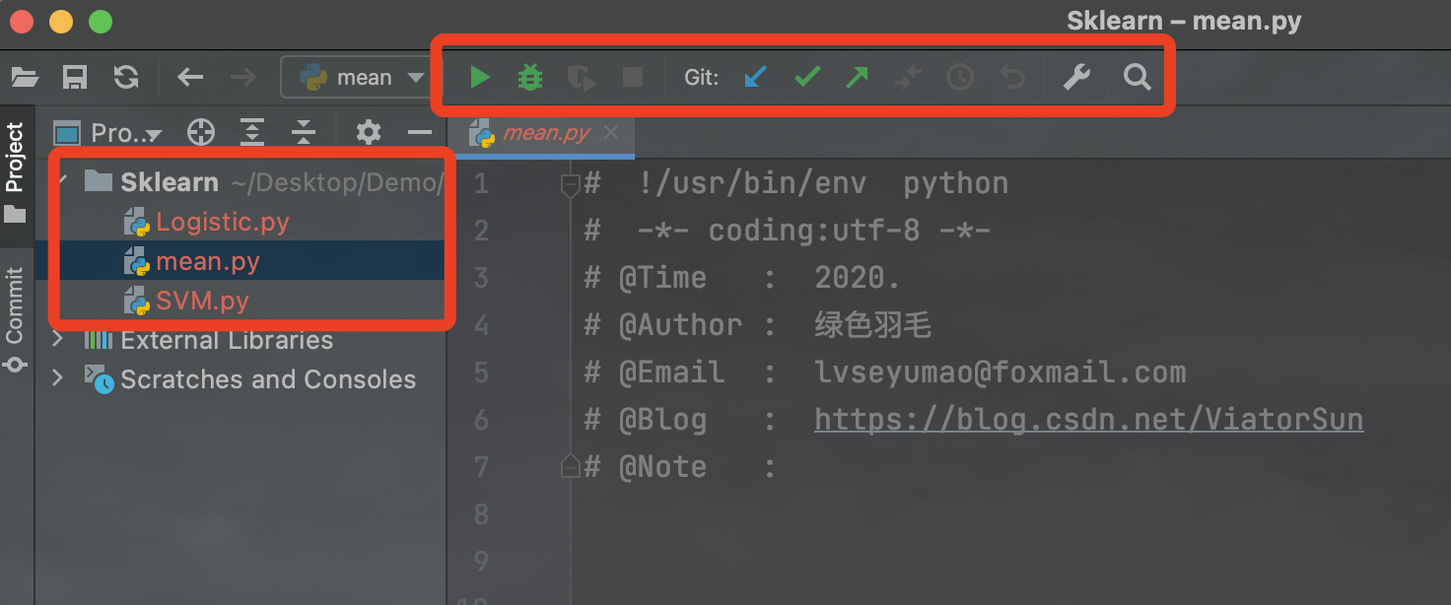
Task: Click the '@Time : 2020.' line
Action: click(x=742, y=278)
